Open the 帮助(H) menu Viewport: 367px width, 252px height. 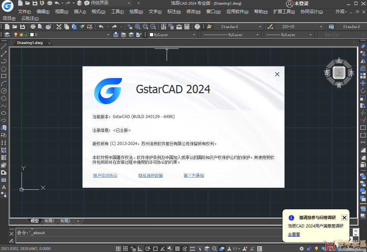point(261,11)
